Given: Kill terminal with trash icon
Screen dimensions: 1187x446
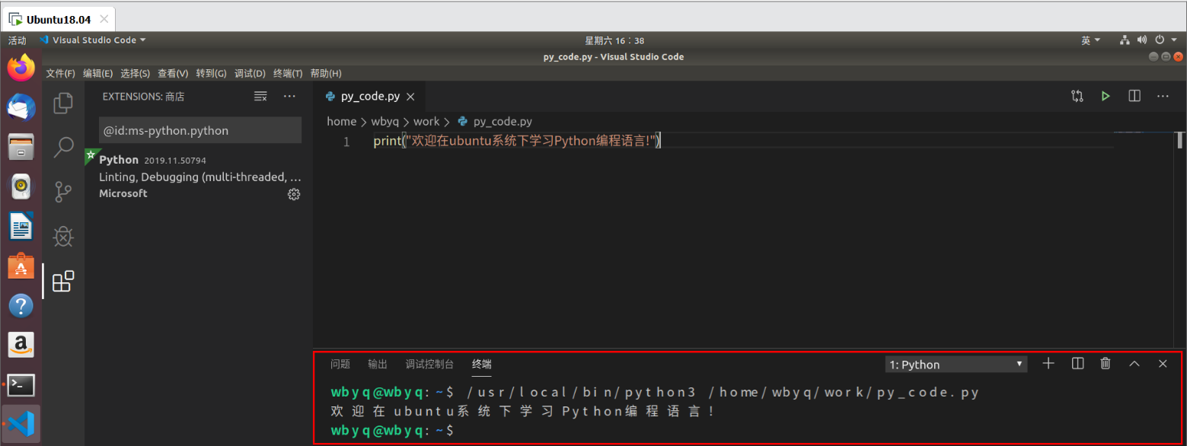Looking at the screenshot, I should point(1106,364).
